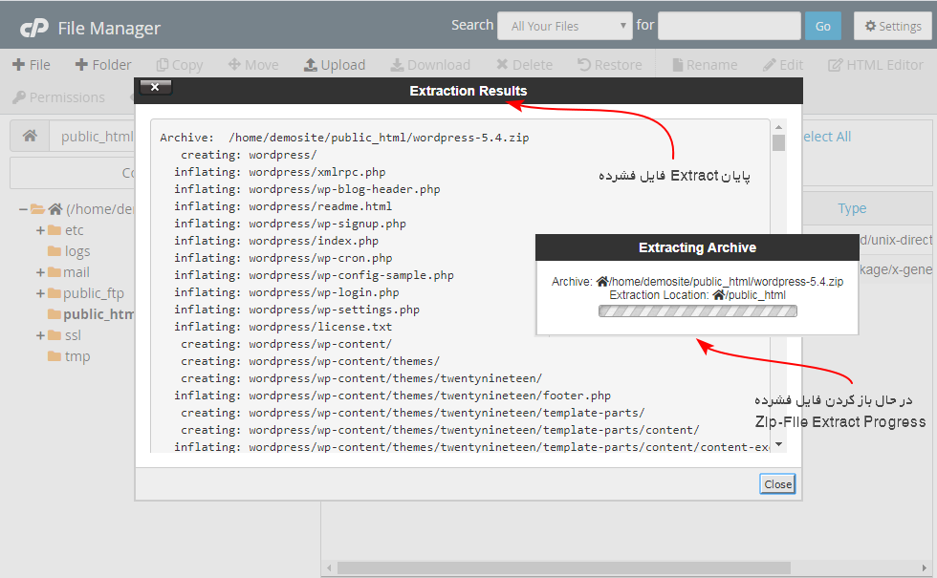The width and height of the screenshot is (937, 578).
Task: Open the All Your Files search dropdown
Action: (x=565, y=27)
